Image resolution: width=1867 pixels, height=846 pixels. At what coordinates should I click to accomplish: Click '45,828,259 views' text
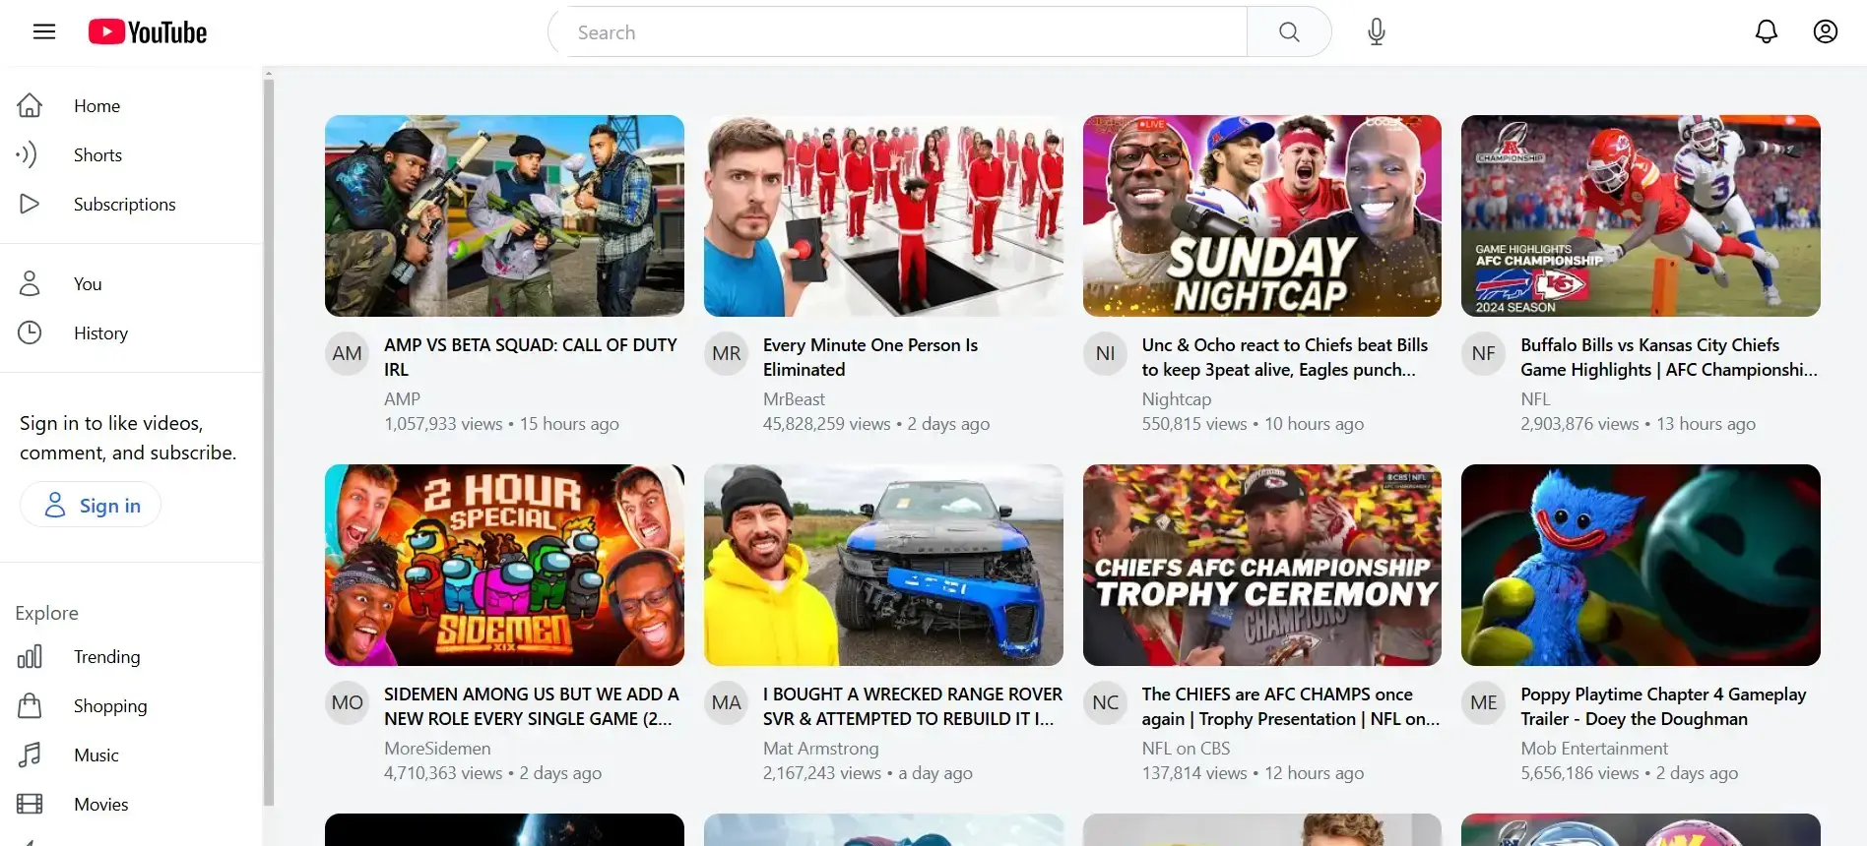click(826, 424)
